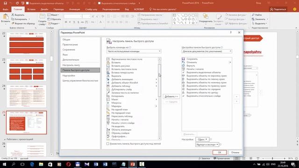Click Start From Beginning icon in title bar
This screenshot has width=299, height=168.
(x=23, y=3)
